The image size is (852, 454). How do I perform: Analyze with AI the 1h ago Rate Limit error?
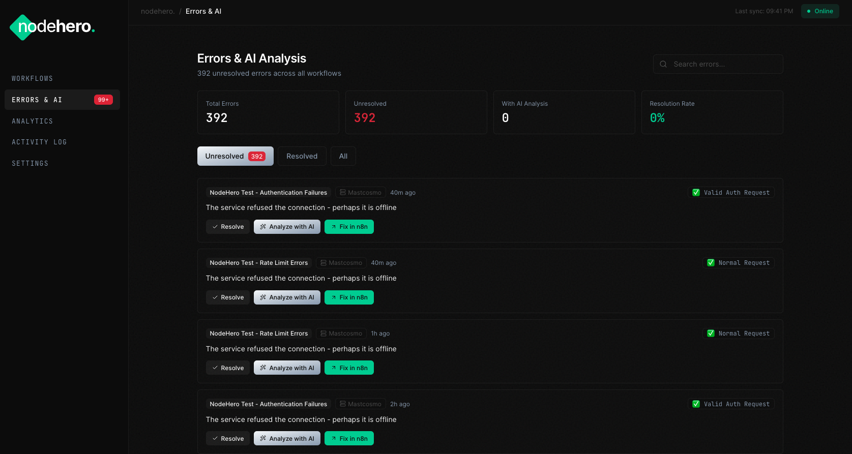287,368
